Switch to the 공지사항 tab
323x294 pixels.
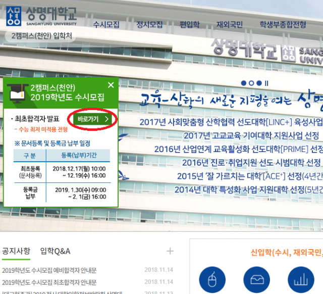(16, 251)
